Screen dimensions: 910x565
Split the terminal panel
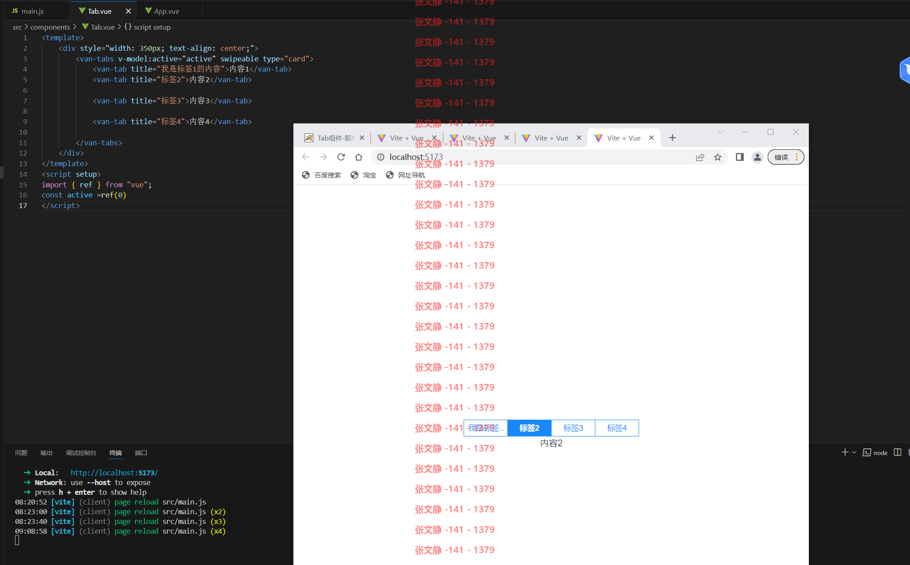click(x=897, y=452)
